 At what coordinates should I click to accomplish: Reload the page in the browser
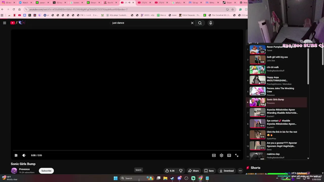pos(14,9)
